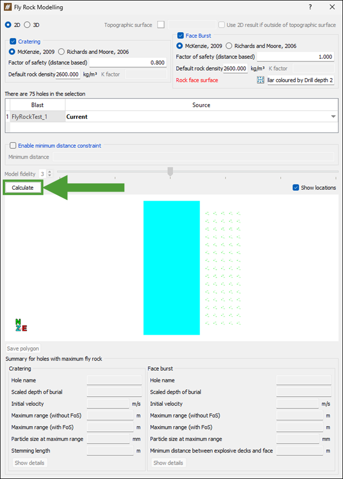Open the Source dropdown for FlyRockTest_1
Viewport: 343px width, 479px height.
pyautogui.click(x=333, y=116)
